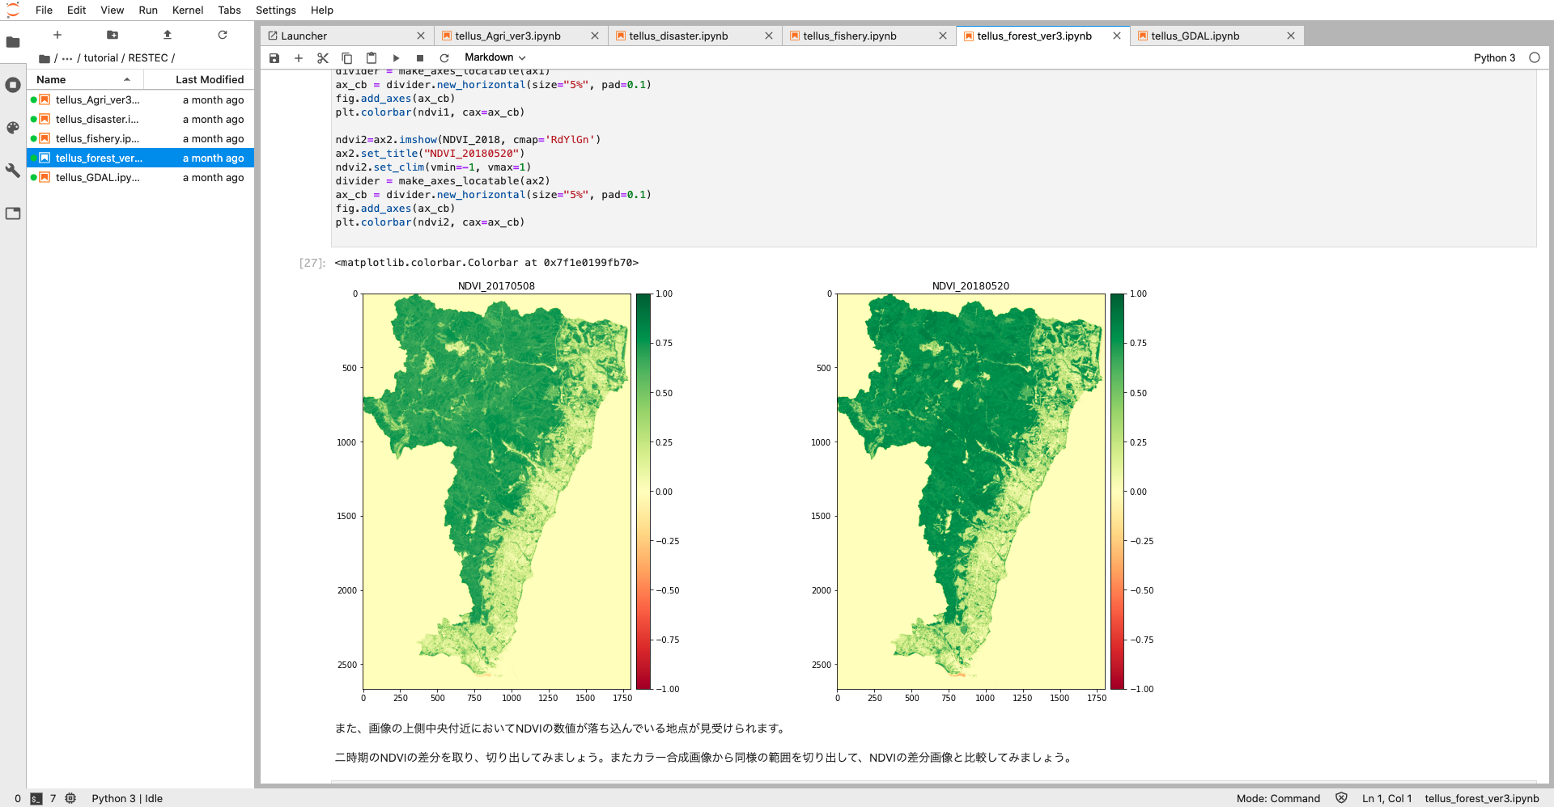The height and width of the screenshot is (807, 1554).
Task: Expand the breadcrumb ellipsis path
Action: (x=67, y=58)
